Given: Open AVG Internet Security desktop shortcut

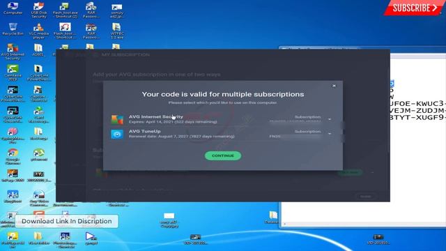Looking at the screenshot, I should coord(13,52).
